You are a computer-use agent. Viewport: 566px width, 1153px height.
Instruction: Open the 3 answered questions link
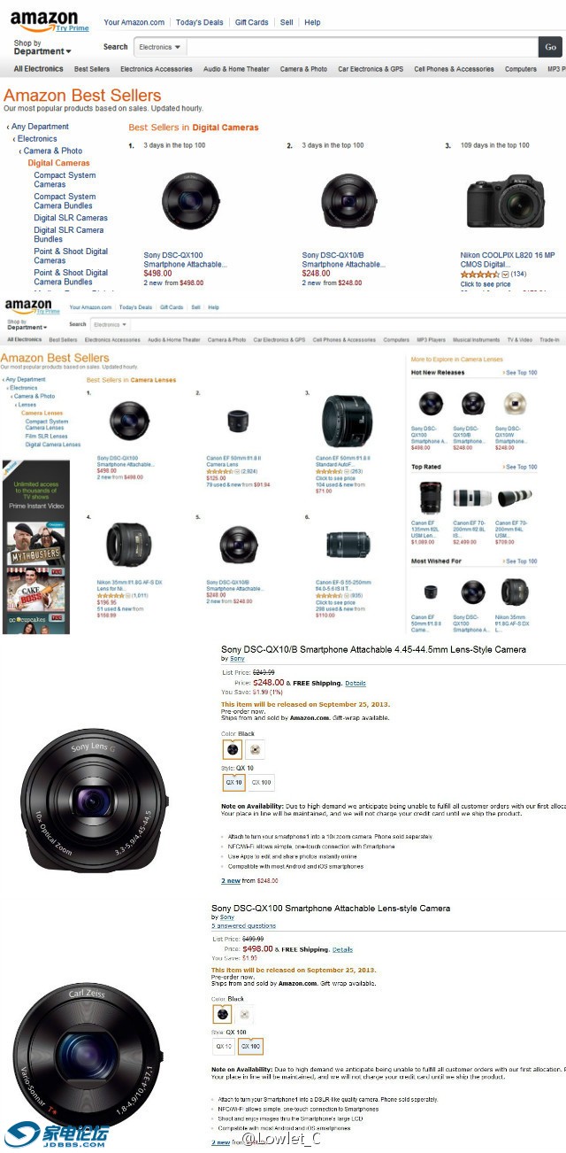point(243,926)
